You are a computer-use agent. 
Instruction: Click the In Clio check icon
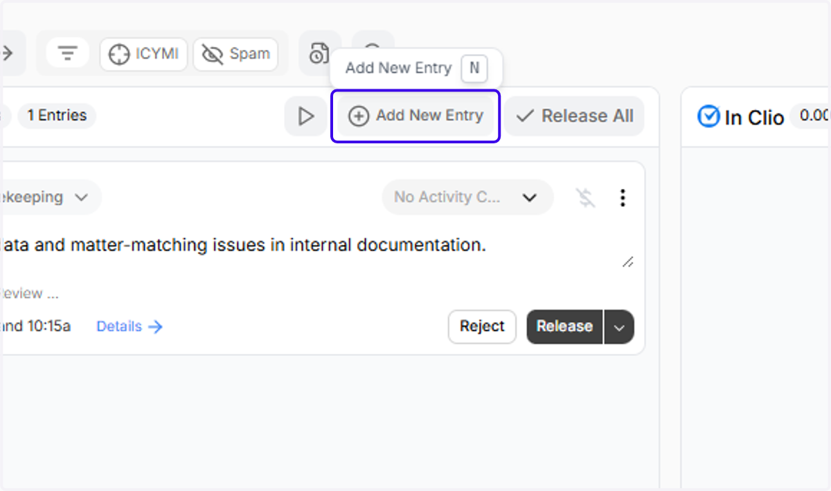point(708,116)
